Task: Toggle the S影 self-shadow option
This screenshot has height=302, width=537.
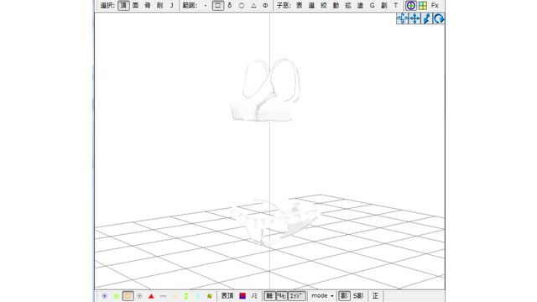Action: point(358,296)
